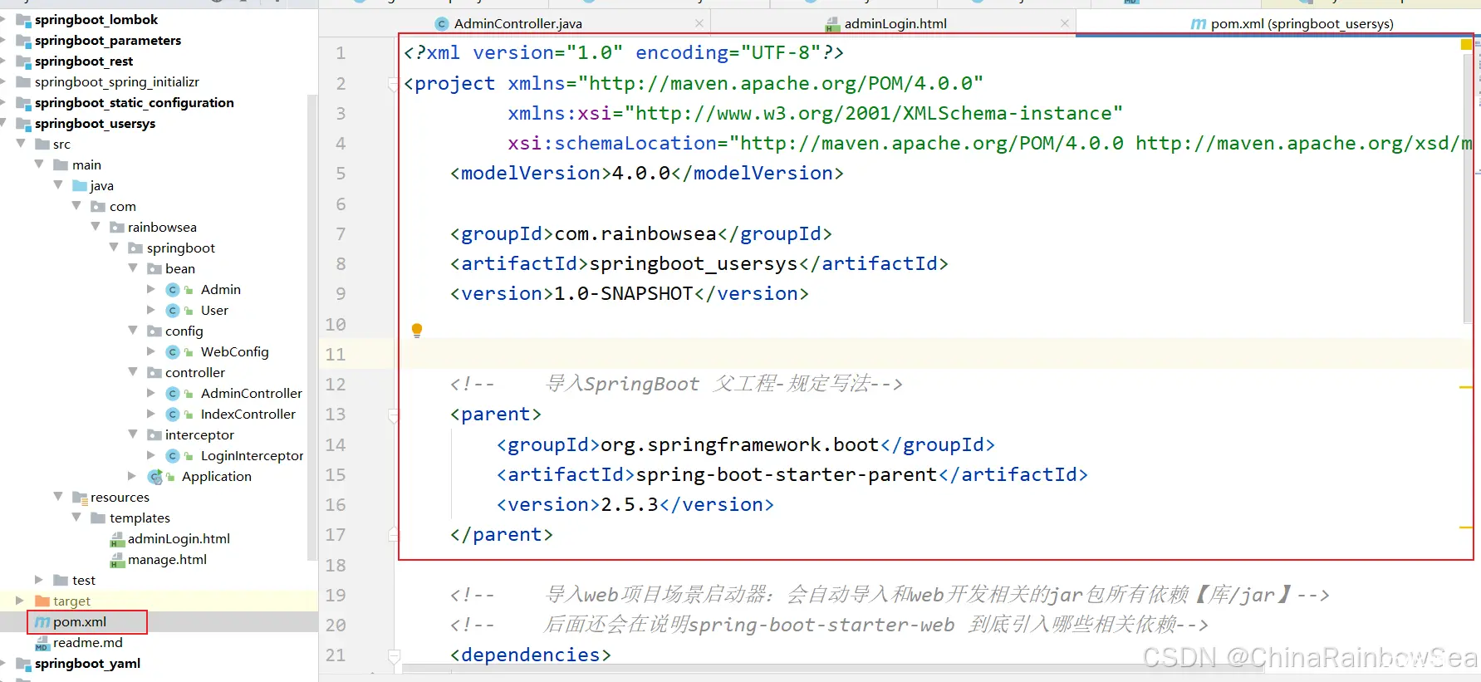Select IndexController in the tree
Screen dimensions: 1481x682
(x=248, y=414)
